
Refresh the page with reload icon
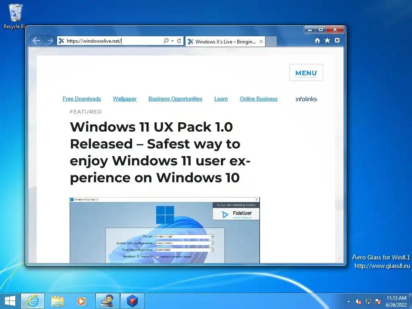pyautogui.click(x=179, y=41)
